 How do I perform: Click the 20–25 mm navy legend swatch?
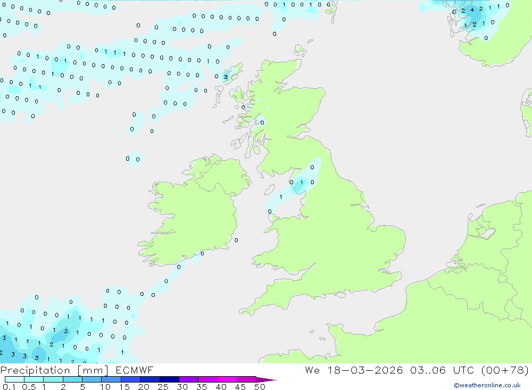pyautogui.click(x=150, y=379)
